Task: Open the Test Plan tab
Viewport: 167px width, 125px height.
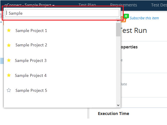Action: pyautogui.click(x=87, y=5)
